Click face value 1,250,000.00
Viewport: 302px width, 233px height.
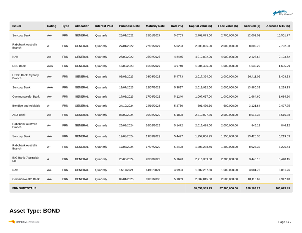pyautogui.click(x=229, y=136)
